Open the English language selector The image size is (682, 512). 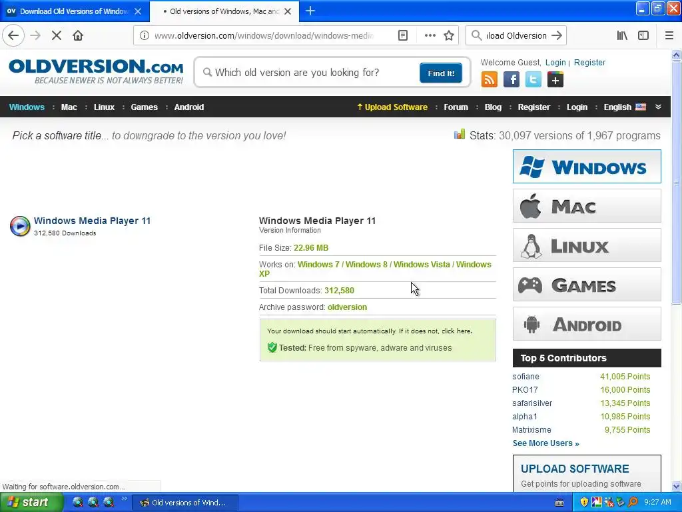tap(625, 107)
